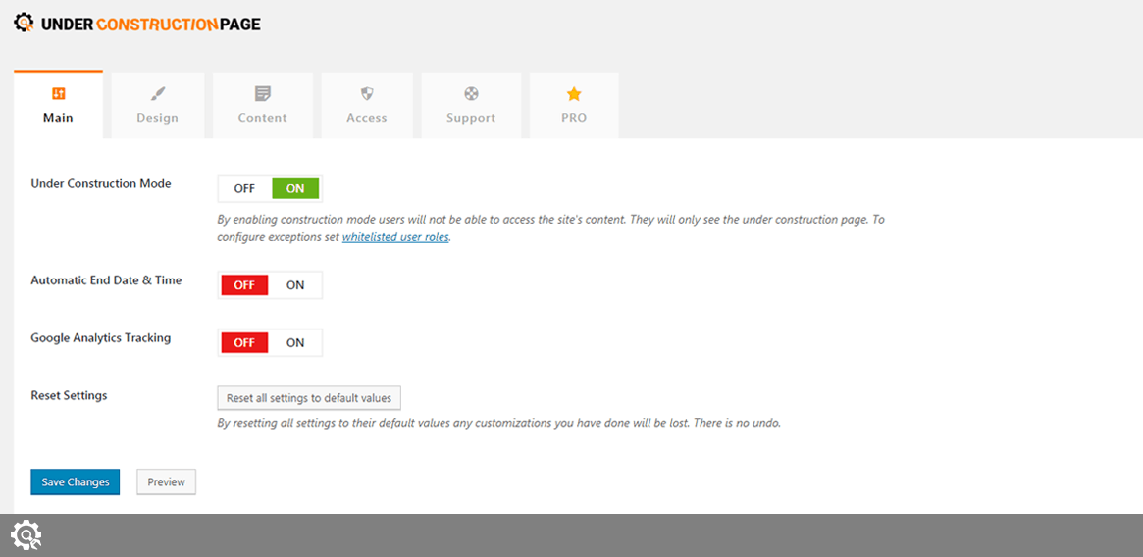Click the Access tab shield icon
The image size is (1143, 557).
(367, 94)
